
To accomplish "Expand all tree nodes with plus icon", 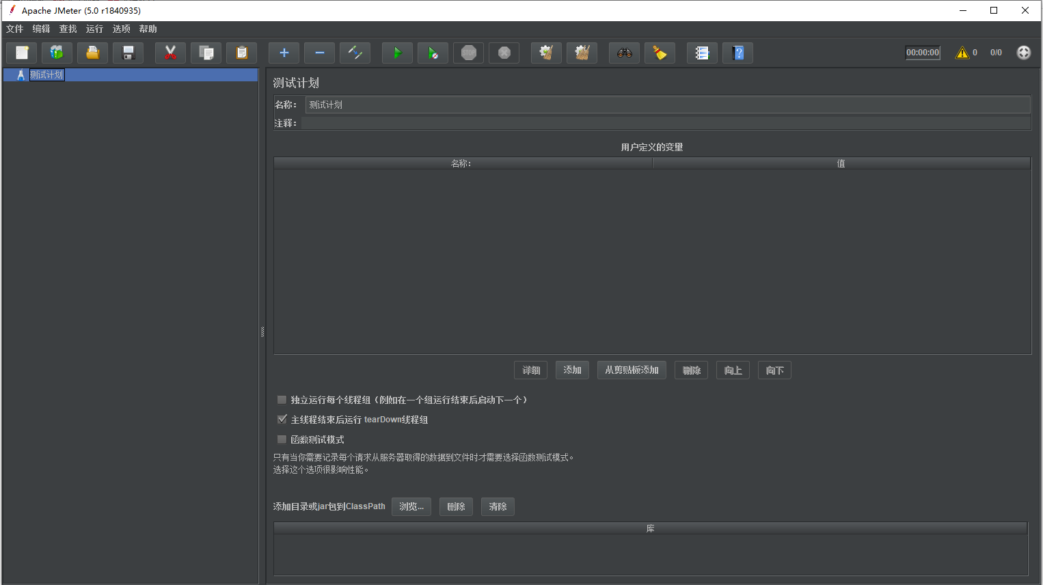I will (x=284, y=53).
